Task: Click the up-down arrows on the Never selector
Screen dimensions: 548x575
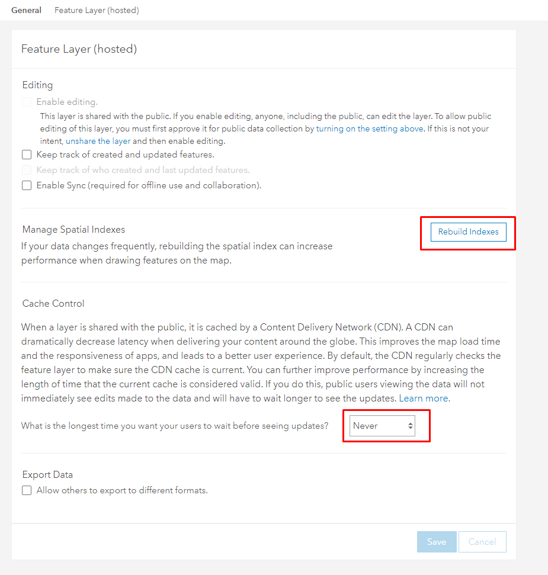Action: [410, 426]
